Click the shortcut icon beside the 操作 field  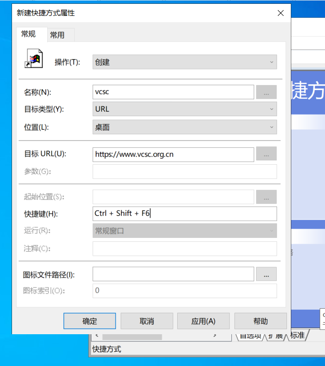(34, 60)
